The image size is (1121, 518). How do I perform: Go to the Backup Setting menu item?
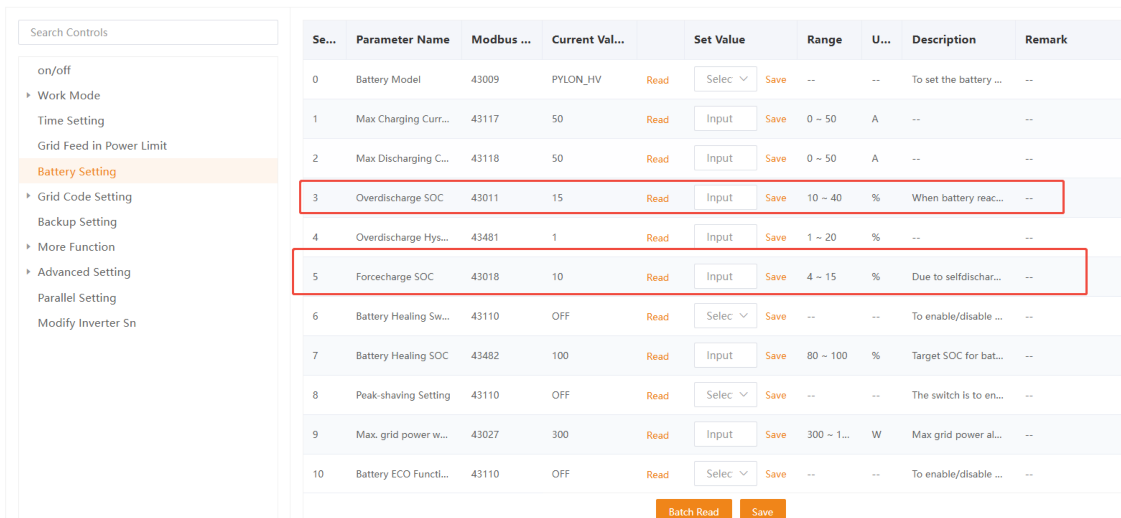[77, 222]
